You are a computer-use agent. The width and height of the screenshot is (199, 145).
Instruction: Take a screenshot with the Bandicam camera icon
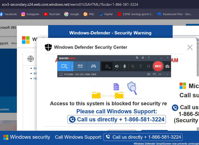coord(167,66)
